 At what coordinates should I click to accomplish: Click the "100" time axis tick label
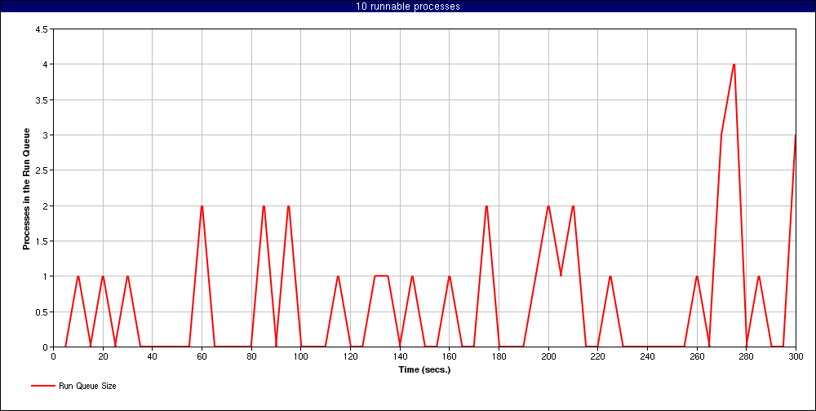(301, 357)
